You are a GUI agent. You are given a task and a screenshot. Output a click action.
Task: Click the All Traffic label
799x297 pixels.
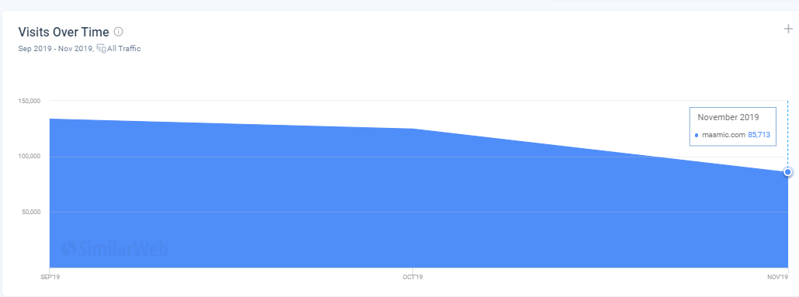(x=123, y=49)
